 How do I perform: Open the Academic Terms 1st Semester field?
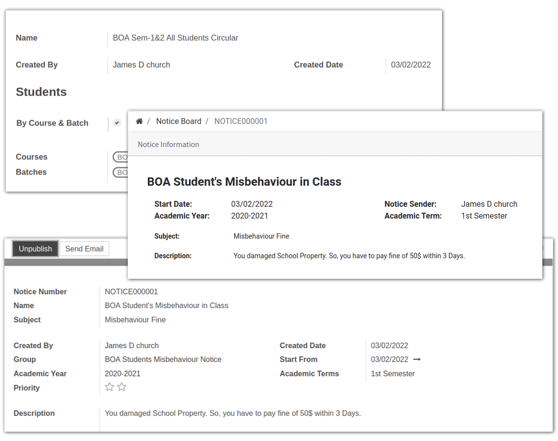[393, 374]
